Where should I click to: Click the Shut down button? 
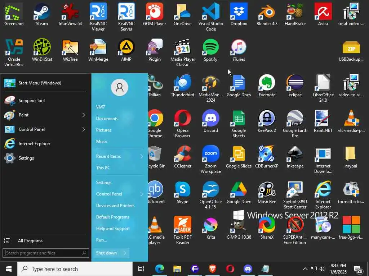(106, 253)
